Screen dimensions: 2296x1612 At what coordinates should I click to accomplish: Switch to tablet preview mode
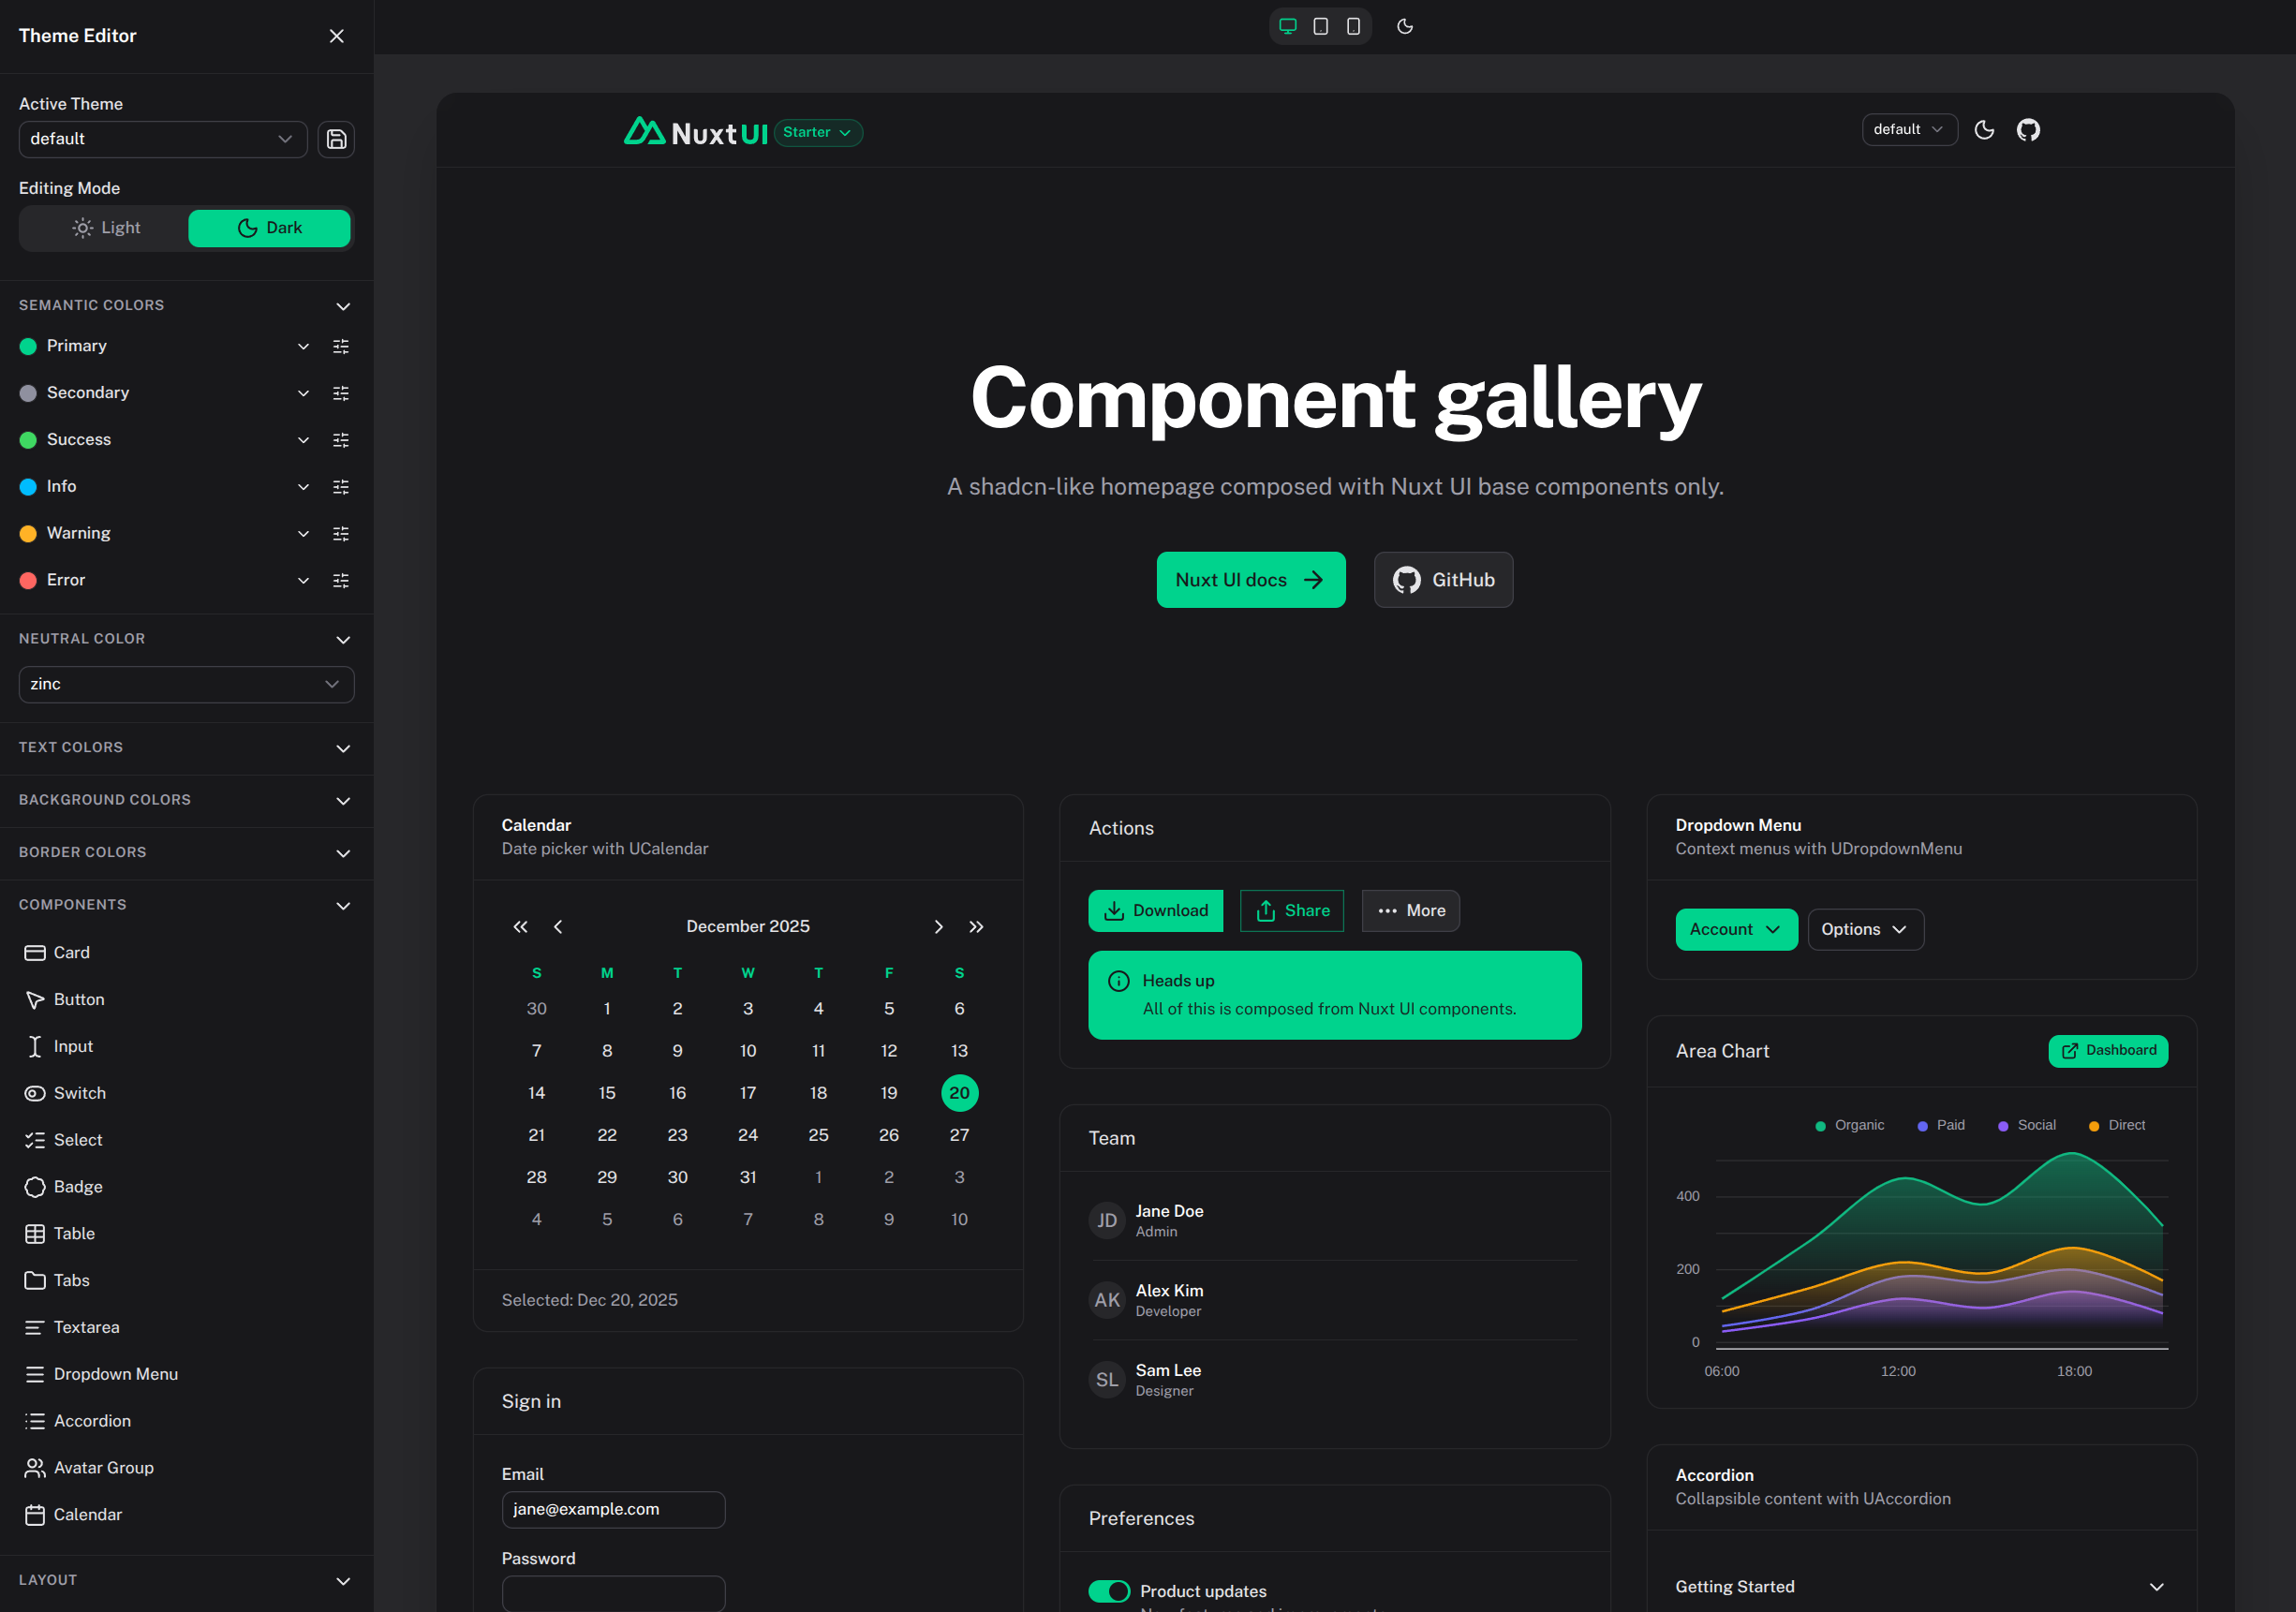[x=1320, y=26]
